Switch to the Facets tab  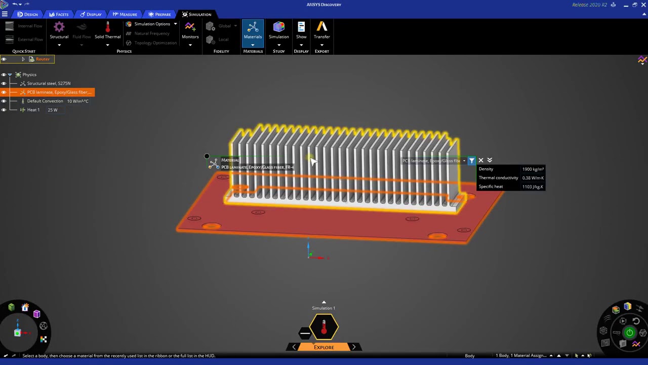click(59, 14)
